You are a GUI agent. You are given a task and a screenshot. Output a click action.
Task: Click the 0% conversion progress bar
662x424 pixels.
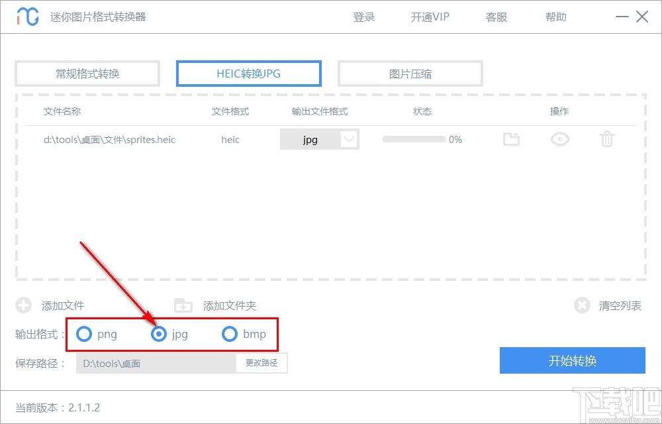coord(414,139)
